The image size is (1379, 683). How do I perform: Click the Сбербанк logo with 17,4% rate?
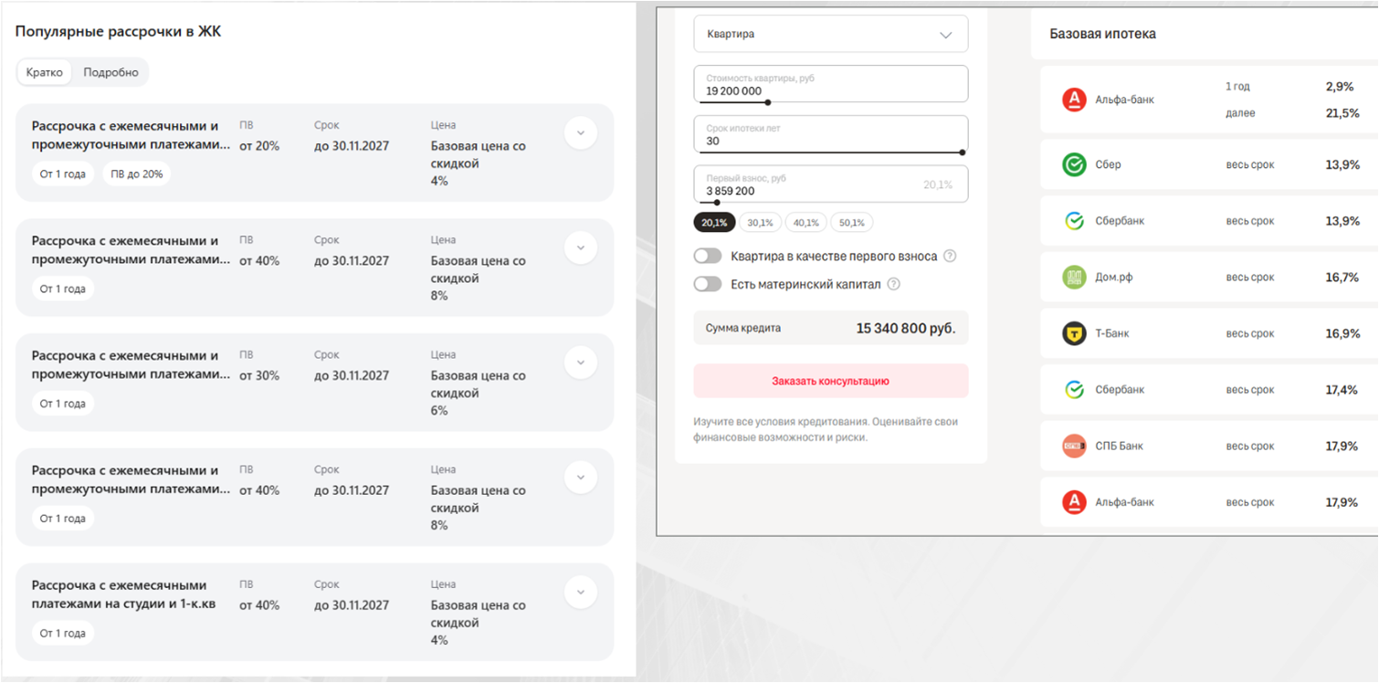1074,390
